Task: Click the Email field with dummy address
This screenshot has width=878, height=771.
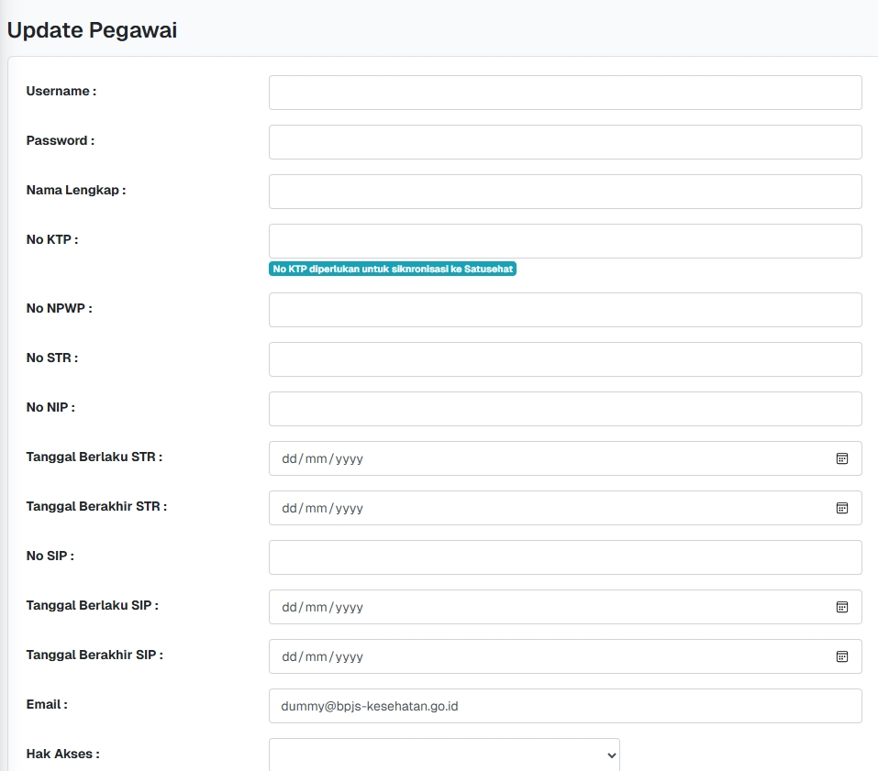Action: [x=565, y=706]
